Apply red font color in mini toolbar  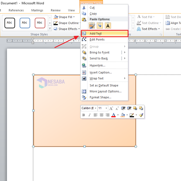coord(113,115)
